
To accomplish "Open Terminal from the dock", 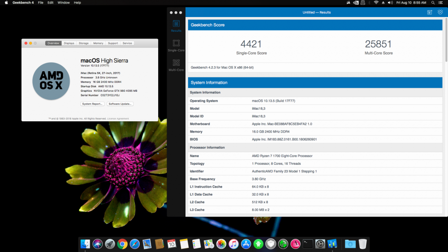I will [x=308, y=244].
